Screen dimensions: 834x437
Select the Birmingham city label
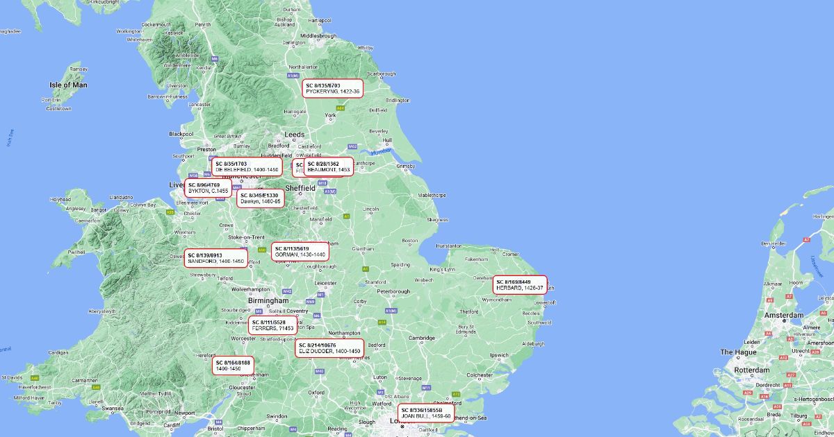(269, 300)
